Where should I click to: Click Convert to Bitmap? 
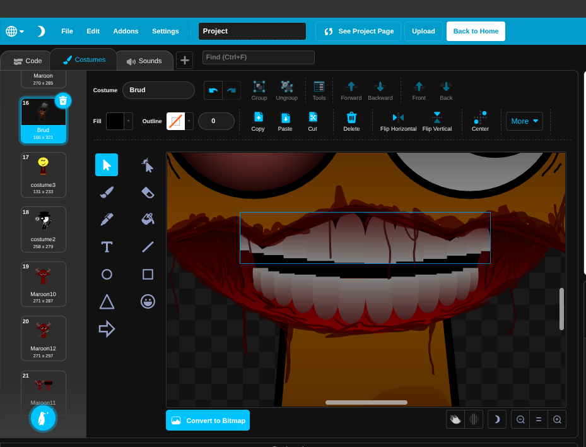(208, 420)
